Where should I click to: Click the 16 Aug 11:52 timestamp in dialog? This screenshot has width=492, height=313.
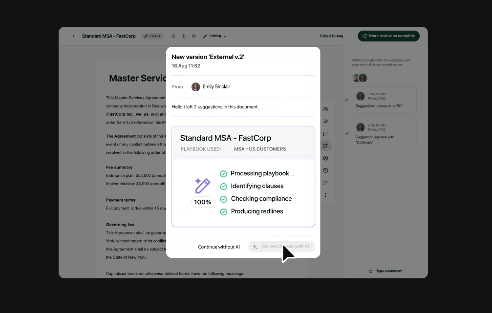[186, 66]
